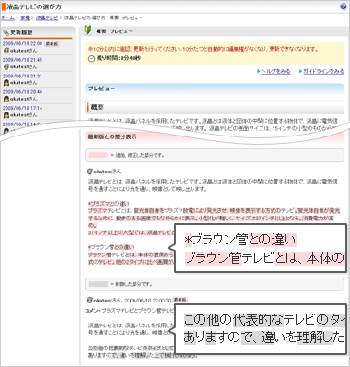Open history entry 2009/06/18 17:14

(22, 108)
